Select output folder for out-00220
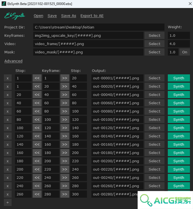 [155, 169]
